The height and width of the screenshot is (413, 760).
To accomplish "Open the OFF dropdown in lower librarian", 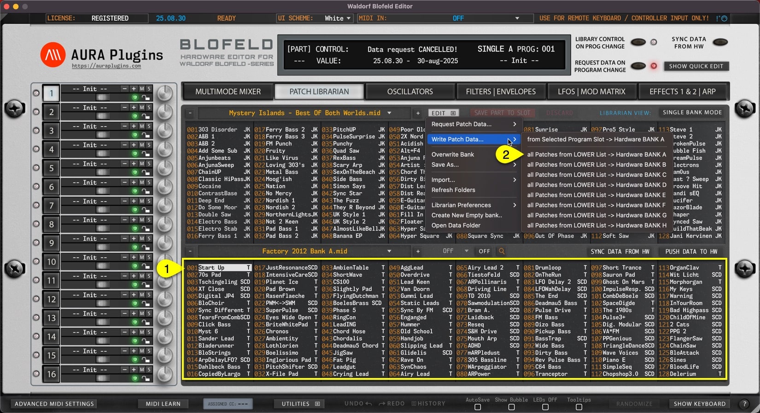I will click(x=455, y=251).
